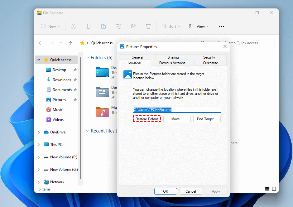The height and width of the screenshot is (207, 293).
Task: Open the Previous Versions tab
Action: (x=172, y=63)
